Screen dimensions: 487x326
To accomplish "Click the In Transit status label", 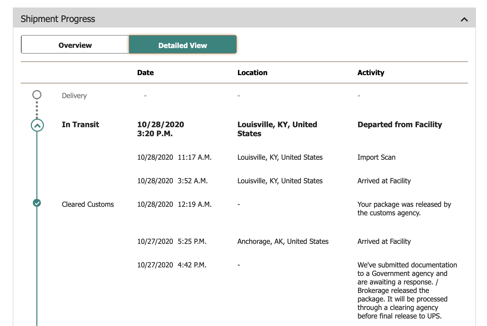I will pyautogui.click(x=80, y=124).
